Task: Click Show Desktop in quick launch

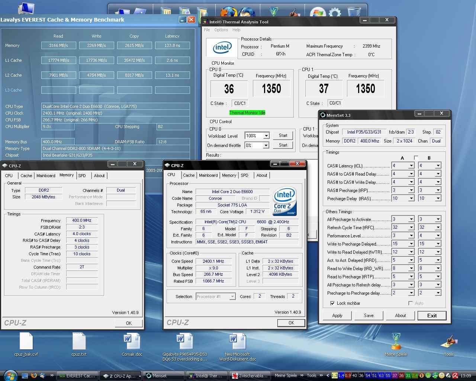Action: (x=25, y=376)
